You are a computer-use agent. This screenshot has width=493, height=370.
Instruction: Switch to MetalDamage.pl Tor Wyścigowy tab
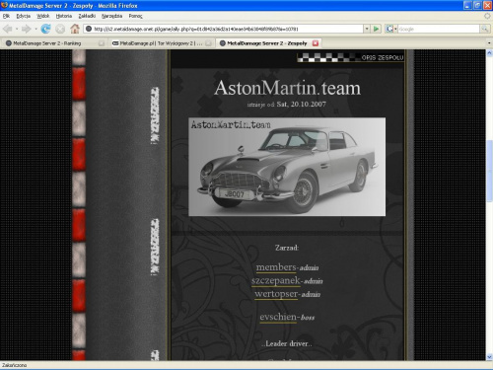tap(161, 43)
